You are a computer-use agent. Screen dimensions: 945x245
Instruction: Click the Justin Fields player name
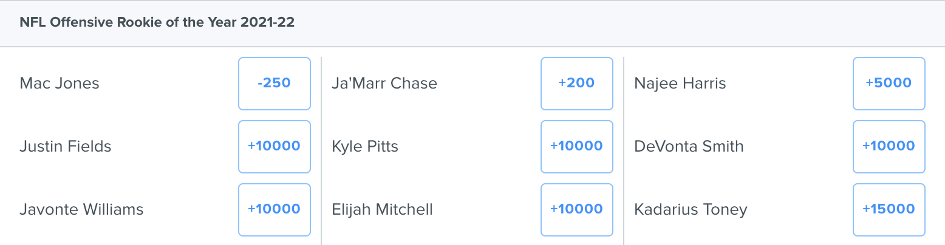tap(66, 146)
